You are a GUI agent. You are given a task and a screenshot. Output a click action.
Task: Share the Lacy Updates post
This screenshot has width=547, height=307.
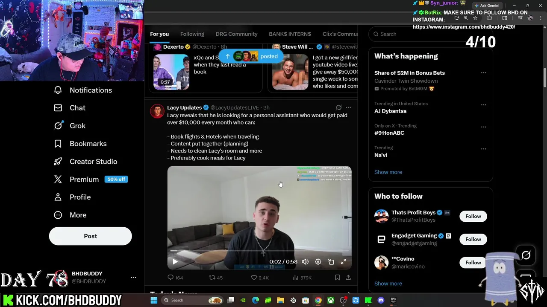(x=348, y=278)
